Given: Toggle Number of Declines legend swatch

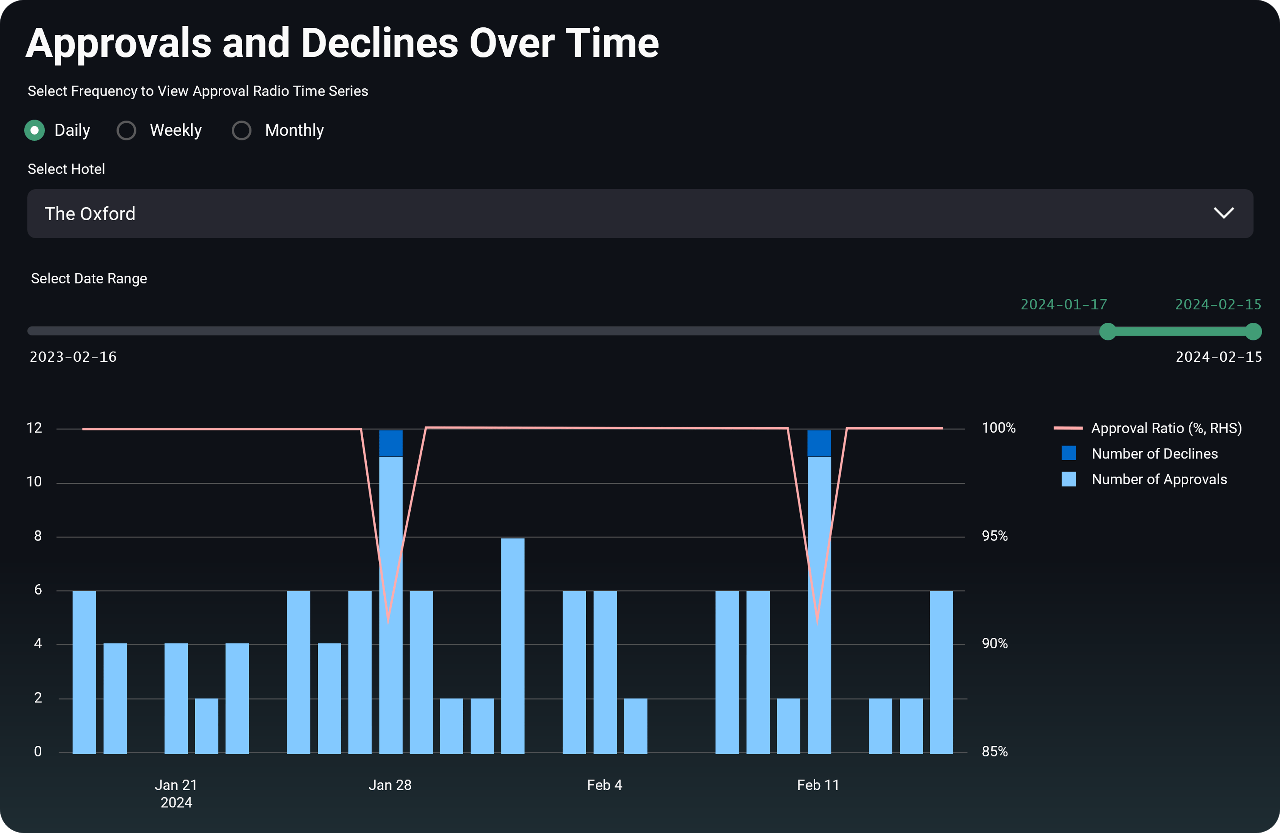Looking at the screenshot, I should pos(1069,454).
